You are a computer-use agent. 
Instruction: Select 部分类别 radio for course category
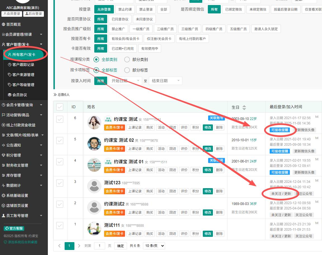pyautogui.click(x=127, y=60)
